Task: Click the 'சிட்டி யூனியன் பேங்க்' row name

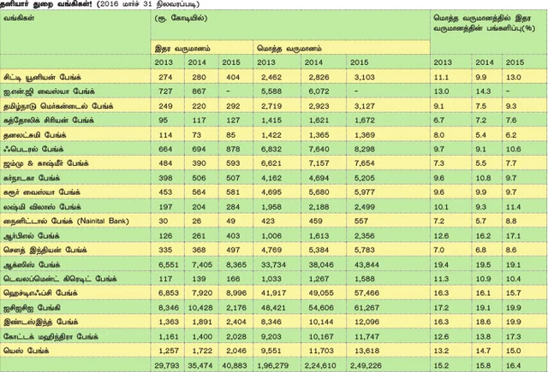Action: (42, 77)
